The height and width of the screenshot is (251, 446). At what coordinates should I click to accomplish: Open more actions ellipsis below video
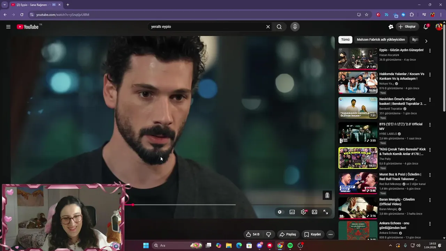[331, 234]
